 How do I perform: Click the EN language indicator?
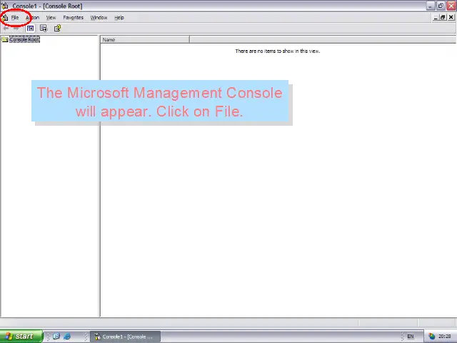click(411, 337)
